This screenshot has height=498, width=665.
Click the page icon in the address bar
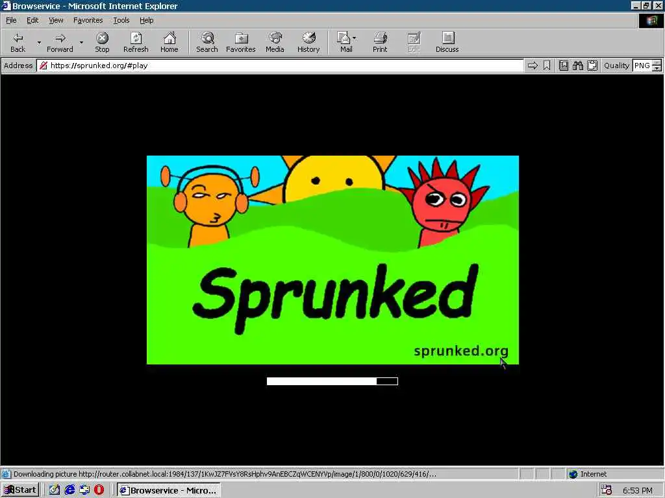[44, 65]
